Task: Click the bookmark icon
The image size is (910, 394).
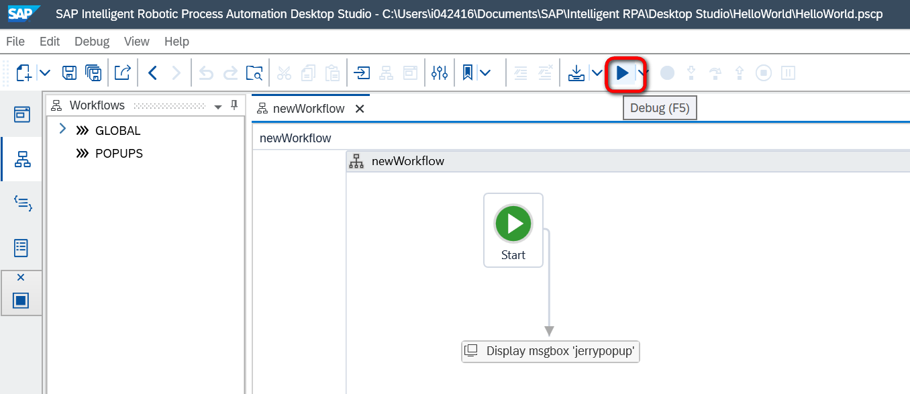Action: [x=468, y=72]
